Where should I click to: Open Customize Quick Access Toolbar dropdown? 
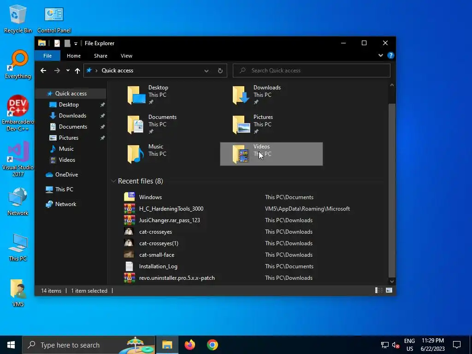pyautogui.click(x=76, y=44)
